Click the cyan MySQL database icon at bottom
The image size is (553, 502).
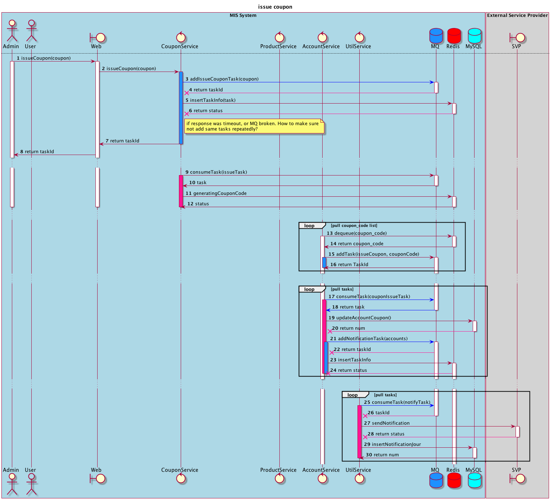pyautogui.click(x=474, y=480)
